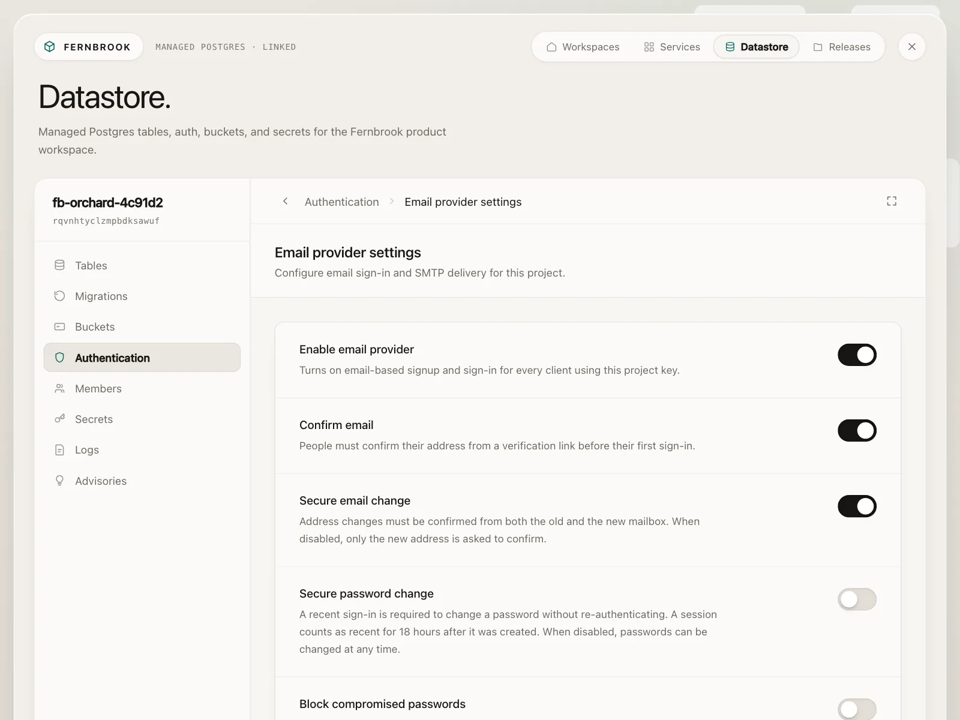Click the Email provider settings breadcrumb
Screen dimensions: 960x720
coord(463,202)
